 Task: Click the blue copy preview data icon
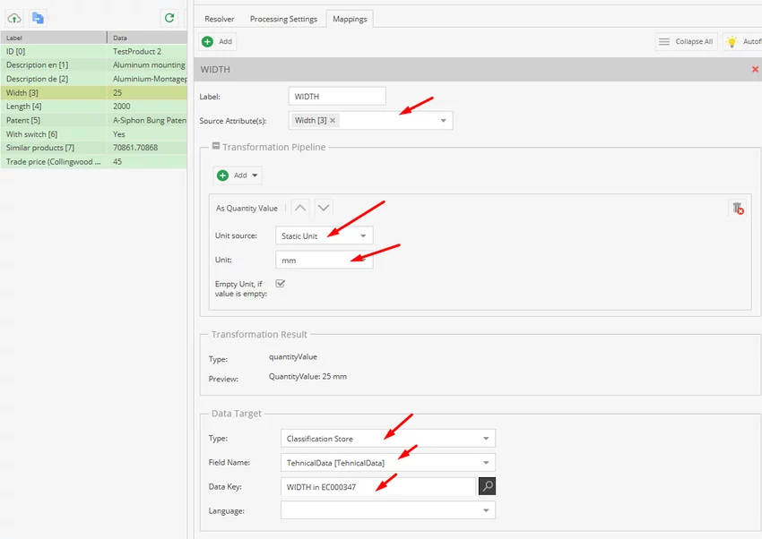click(x=38, y=19)
